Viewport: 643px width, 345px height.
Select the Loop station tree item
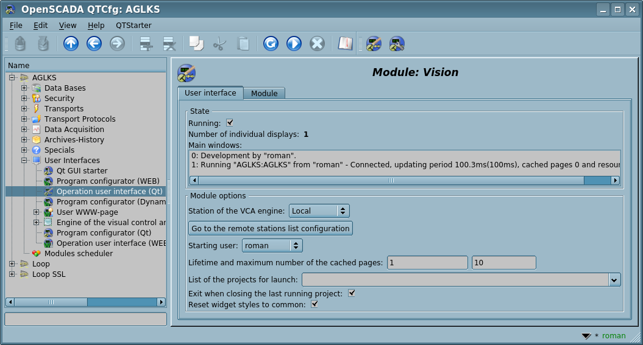coord(41,264)
